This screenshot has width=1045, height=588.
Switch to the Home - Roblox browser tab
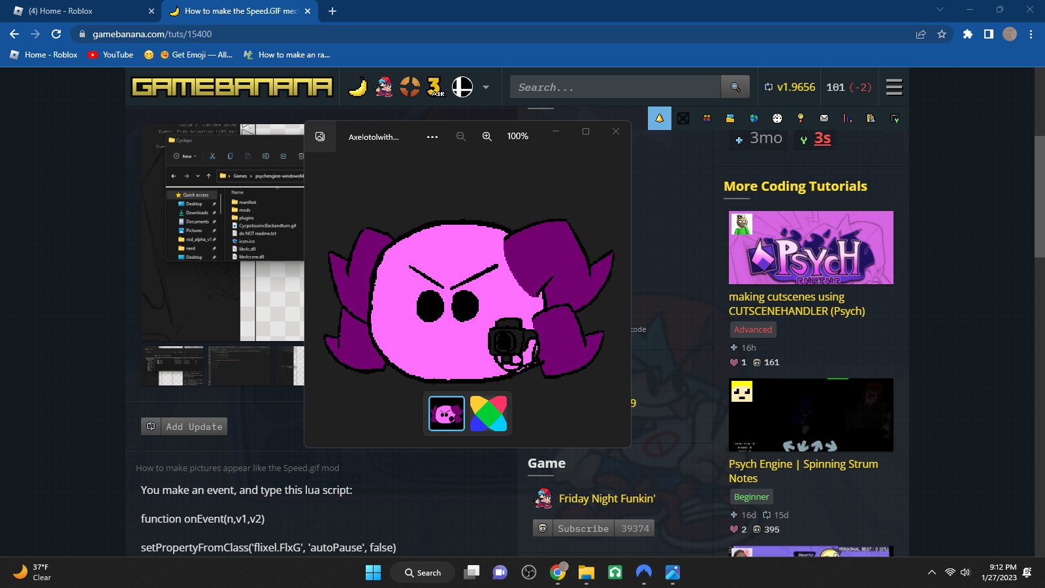(x=78, y=11)
